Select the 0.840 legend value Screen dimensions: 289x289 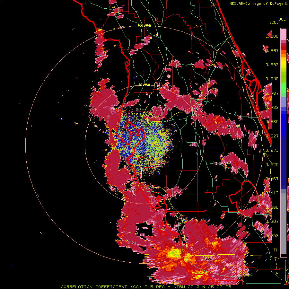coord(272,79)
